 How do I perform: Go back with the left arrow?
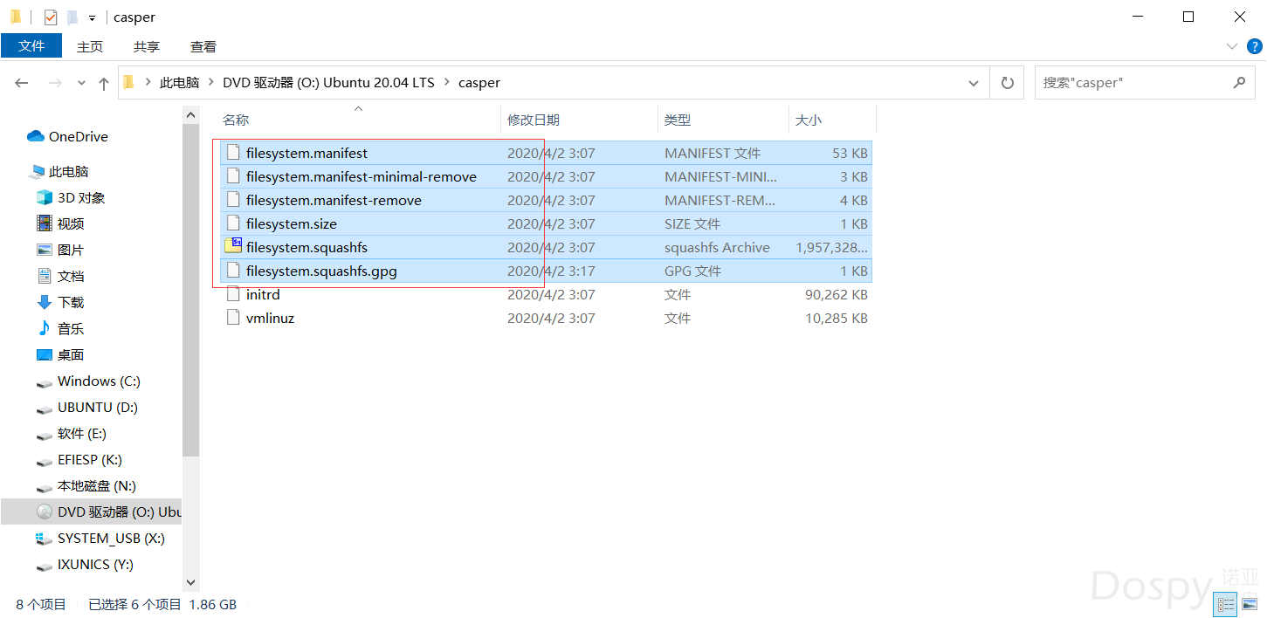pos(22,83)
